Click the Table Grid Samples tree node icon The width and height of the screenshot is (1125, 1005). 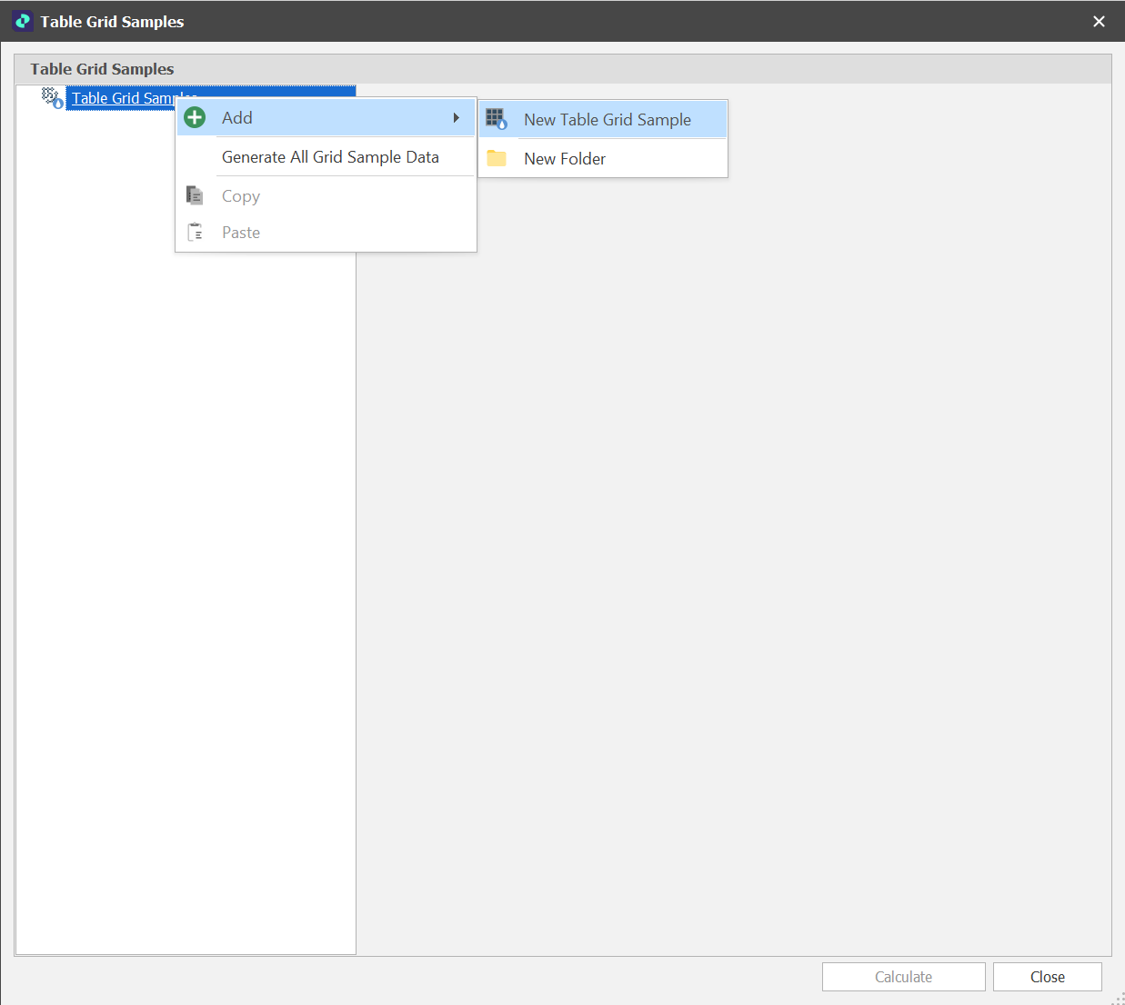pos(53,97)
